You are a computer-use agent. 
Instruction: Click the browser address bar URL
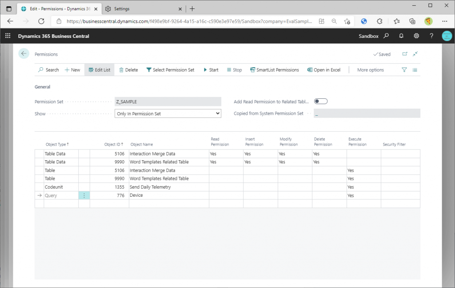point(189,21)
